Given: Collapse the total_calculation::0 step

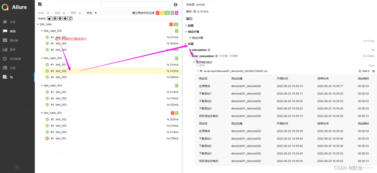Looking at the screenshot, I should pyautogui.click(x=190, y=56).
